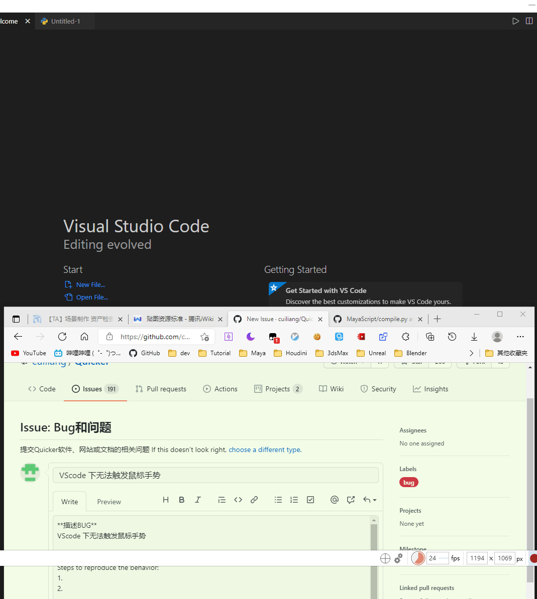The height and width of the screenshot is (599, 537).
Task: Split the VS Code editor right
Action: coord(529,21)
